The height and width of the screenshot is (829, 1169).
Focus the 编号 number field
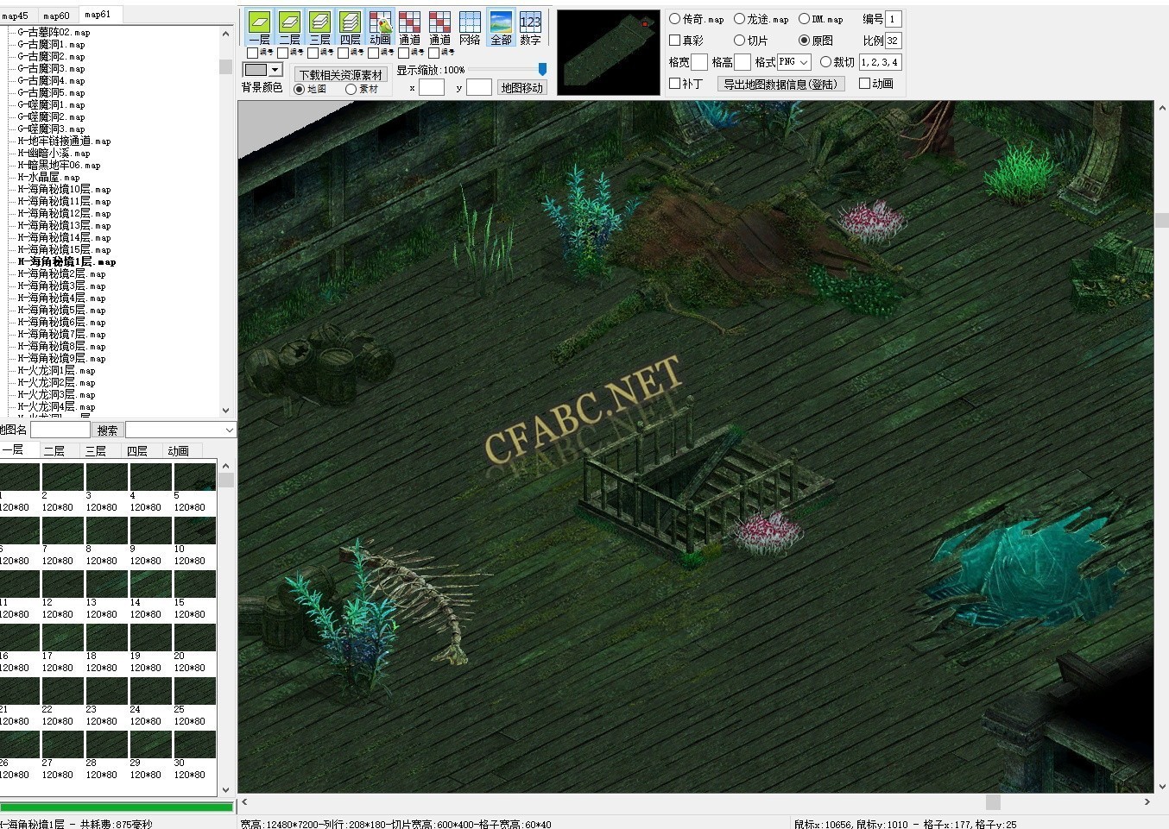[x=894, y=19]
